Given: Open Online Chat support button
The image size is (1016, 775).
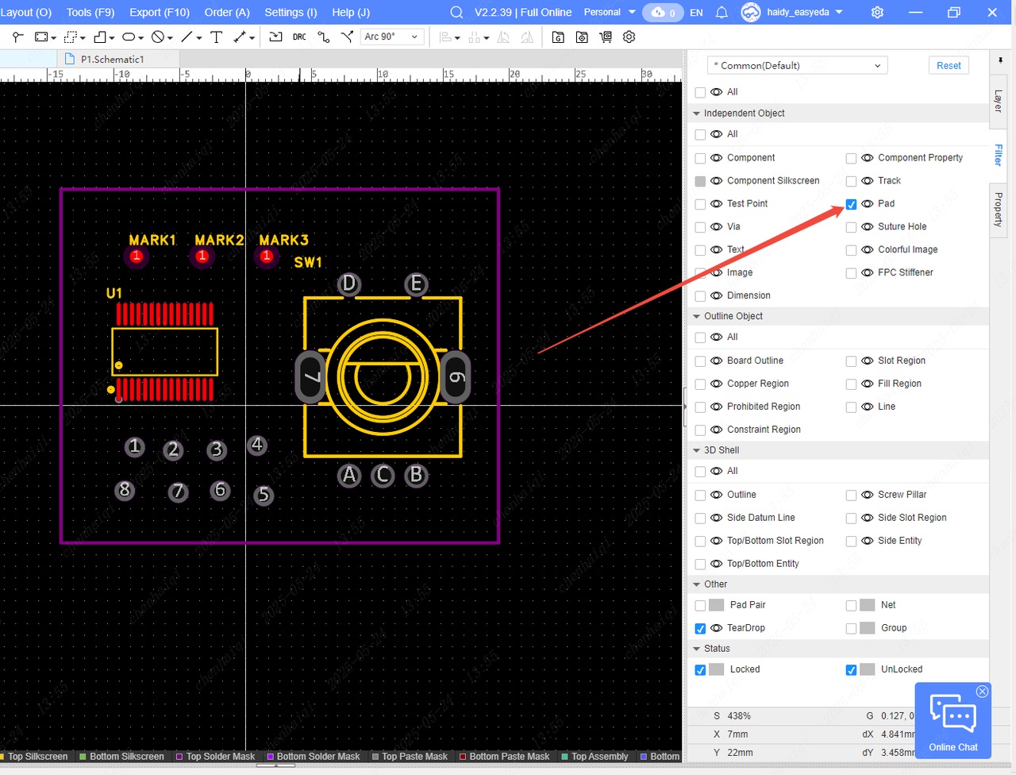Looking at the screenshot, I should pyautogui.click(x=952, y=721).
